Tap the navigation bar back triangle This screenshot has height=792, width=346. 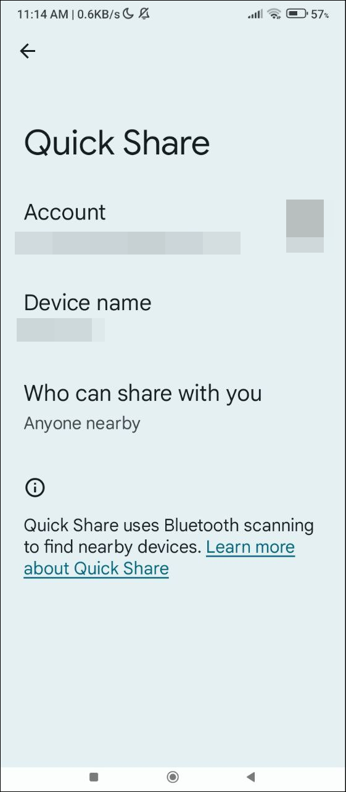250,777
